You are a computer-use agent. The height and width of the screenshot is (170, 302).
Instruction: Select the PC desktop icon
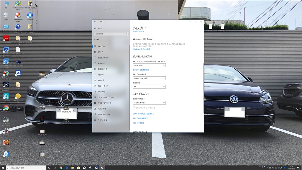pos(6,5)
